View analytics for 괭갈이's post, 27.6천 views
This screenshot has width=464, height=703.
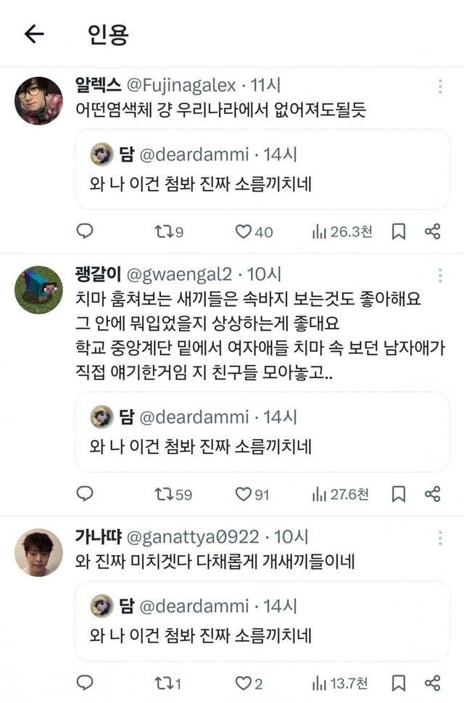[x=341, y=494]
